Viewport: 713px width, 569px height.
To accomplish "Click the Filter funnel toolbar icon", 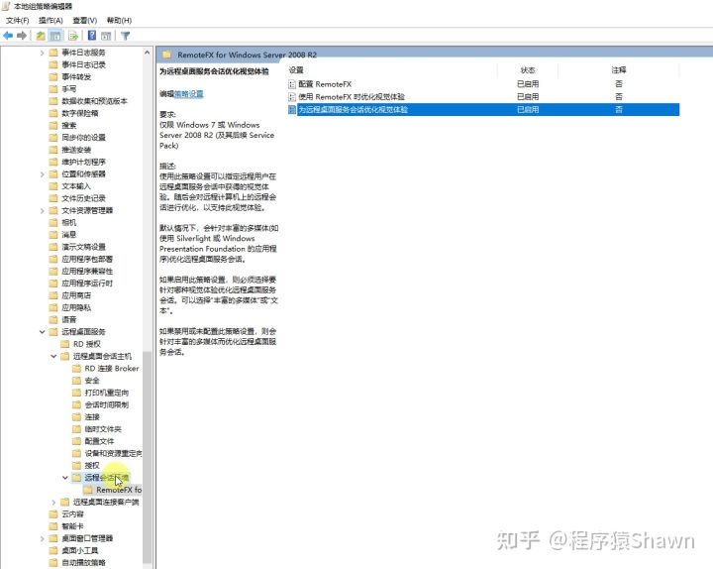I will click(126, 36).
